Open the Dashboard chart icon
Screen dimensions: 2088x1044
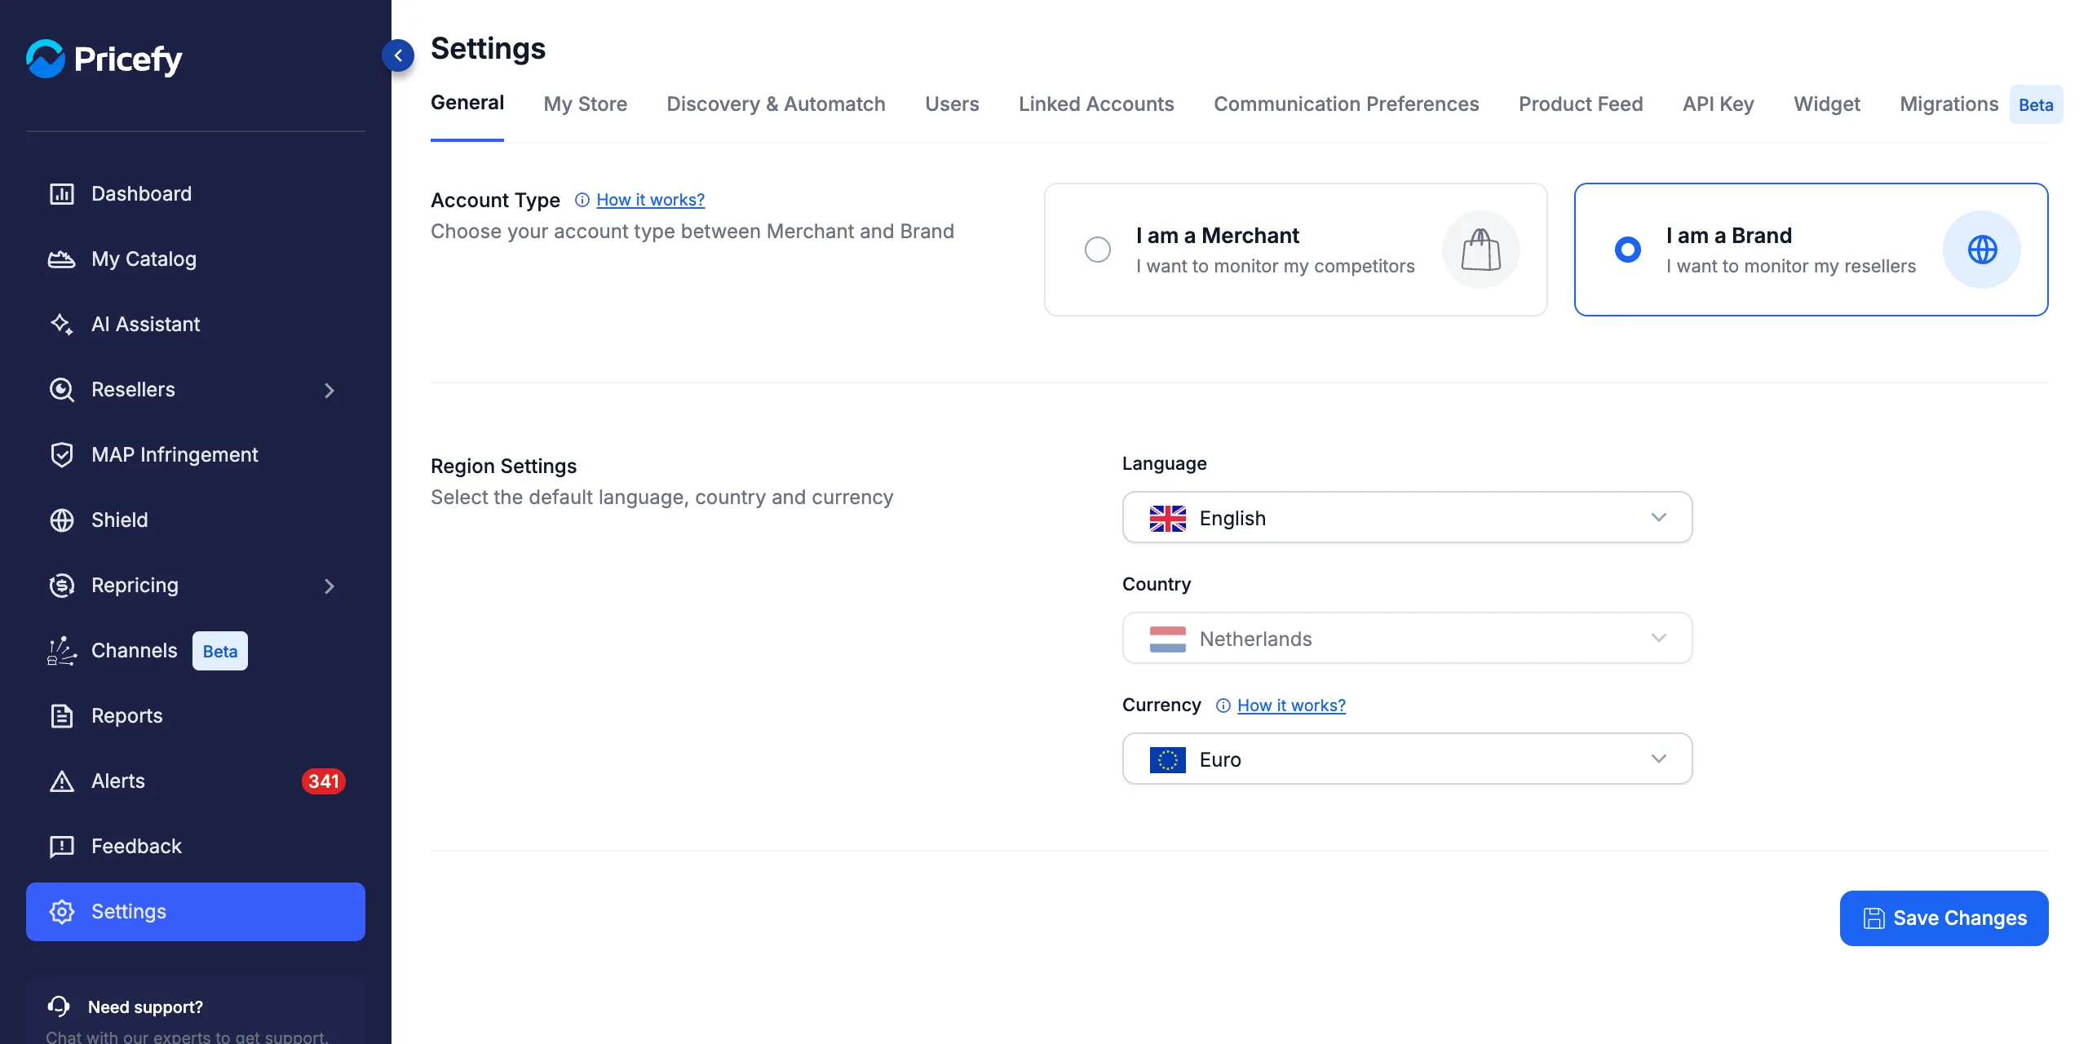tap(62, 194)
